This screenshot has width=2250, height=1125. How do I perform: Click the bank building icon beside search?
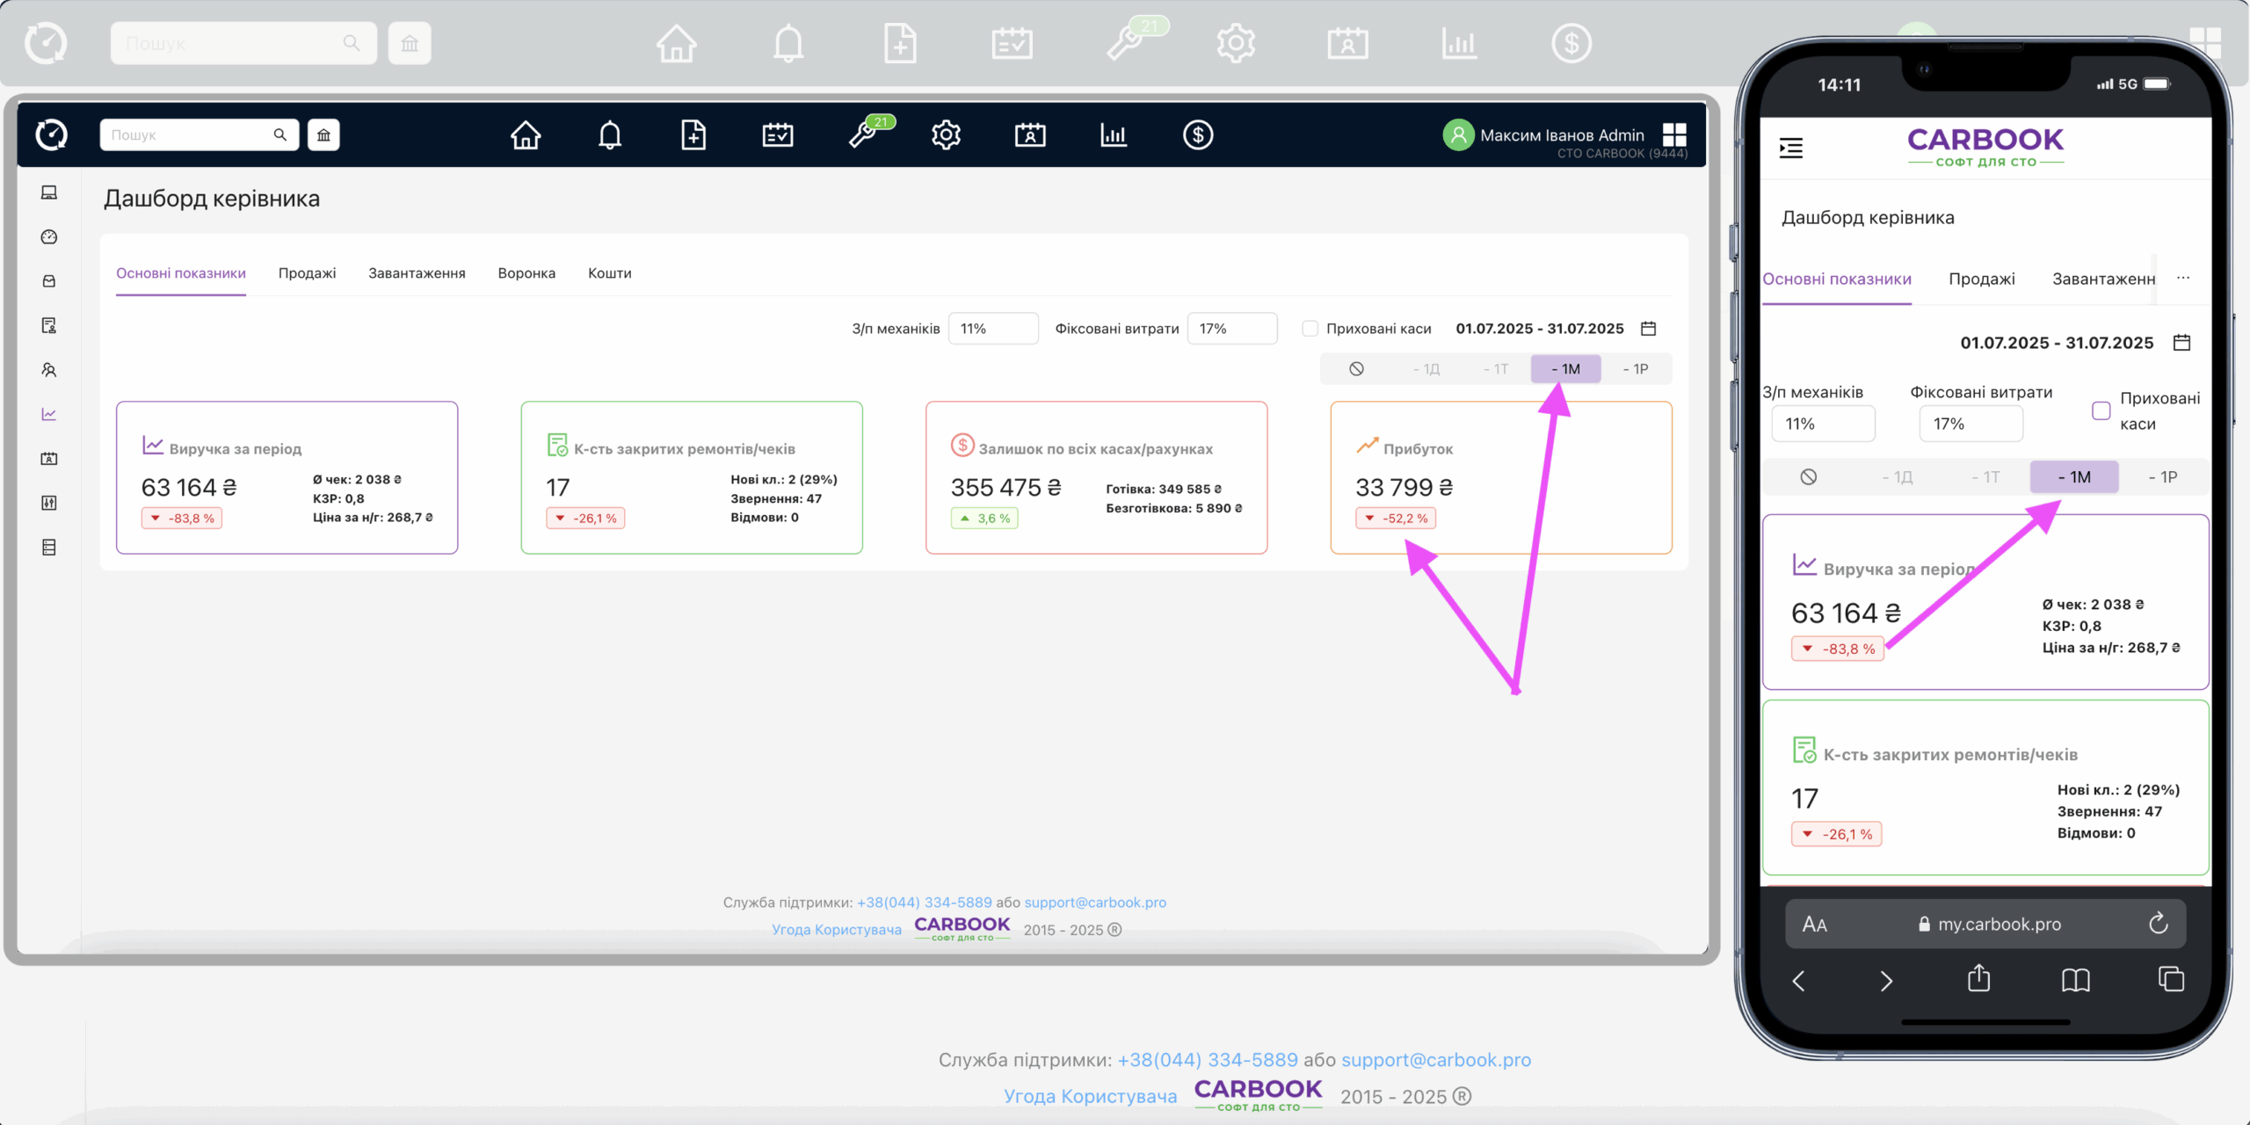pyautogui.click(x=323, y=135)
